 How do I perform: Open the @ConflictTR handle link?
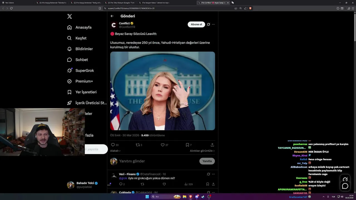(x=127, y=27)
